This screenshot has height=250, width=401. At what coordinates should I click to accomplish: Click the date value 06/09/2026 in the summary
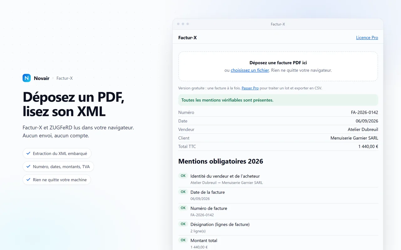(367, 121)
